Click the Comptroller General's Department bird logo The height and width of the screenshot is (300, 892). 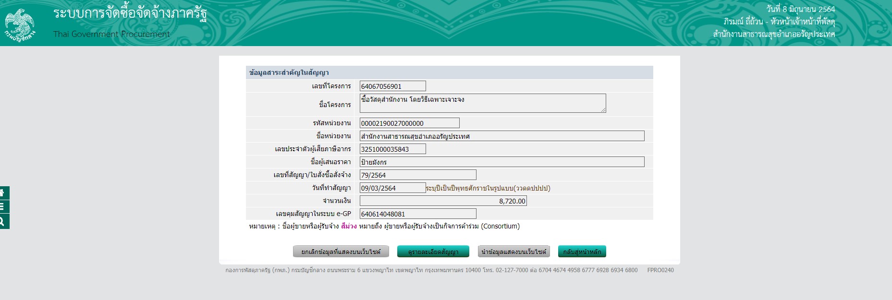coord(20,24)
